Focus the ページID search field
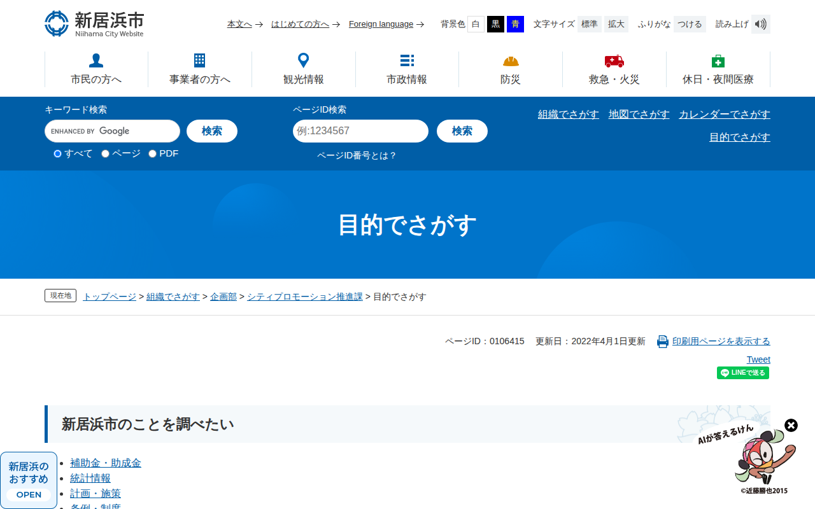The image size is (815, 509). pos(360,131)
